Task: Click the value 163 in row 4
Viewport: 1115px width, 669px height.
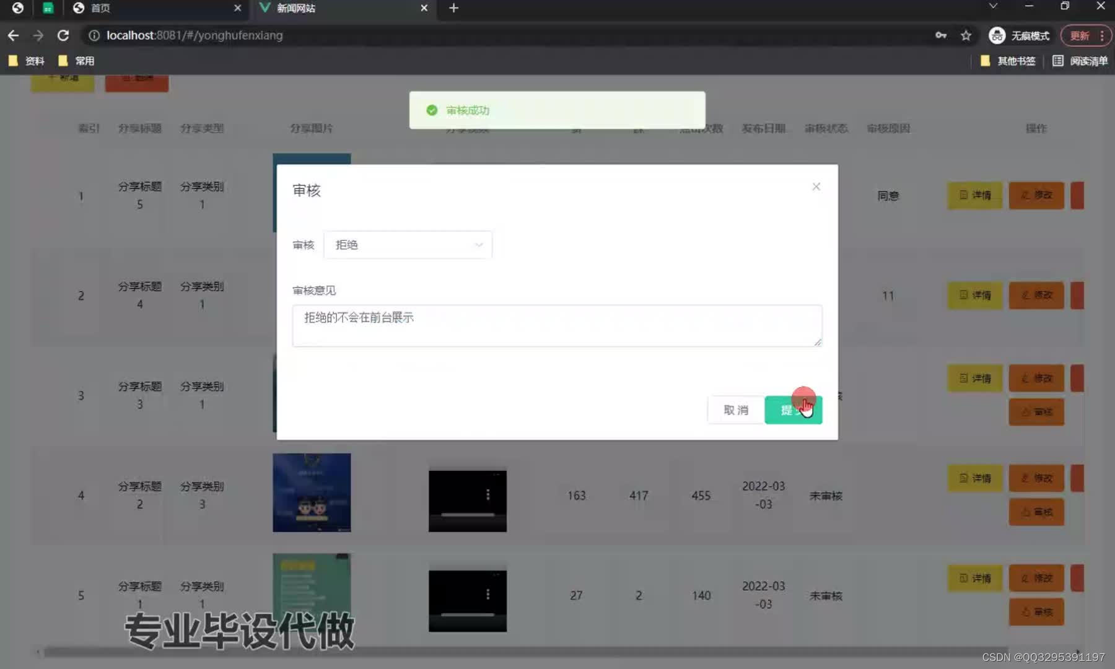Action: (576, 496)
